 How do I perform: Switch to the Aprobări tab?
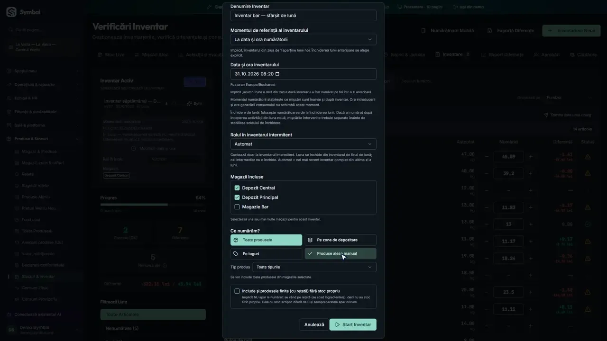(547, 55)
